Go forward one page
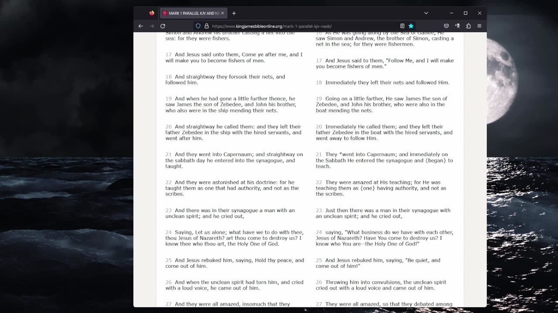Image resolution: width=558 pixels, height=313 pixels. [x=152, y=26]
